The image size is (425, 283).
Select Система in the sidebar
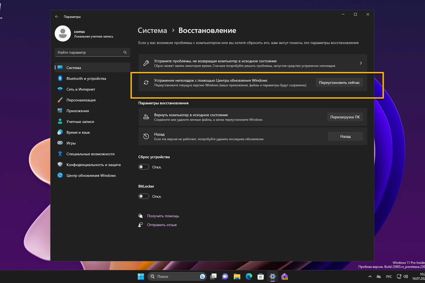[92, 68]
